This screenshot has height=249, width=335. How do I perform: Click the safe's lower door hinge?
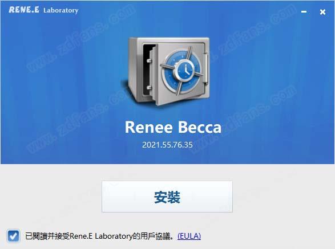pos(149,88)
